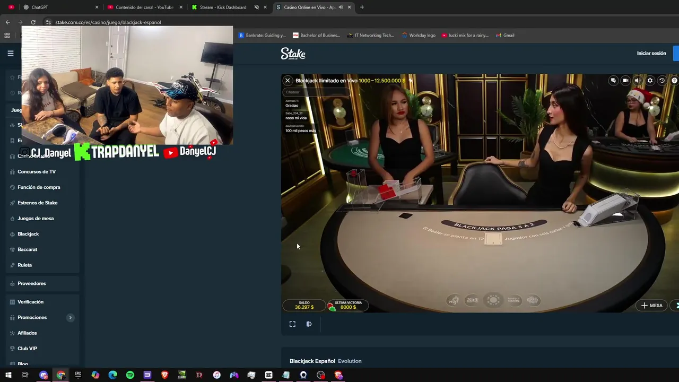
Task: Select the Perfect Pairs side bet spot
Action: click(513, 300)
